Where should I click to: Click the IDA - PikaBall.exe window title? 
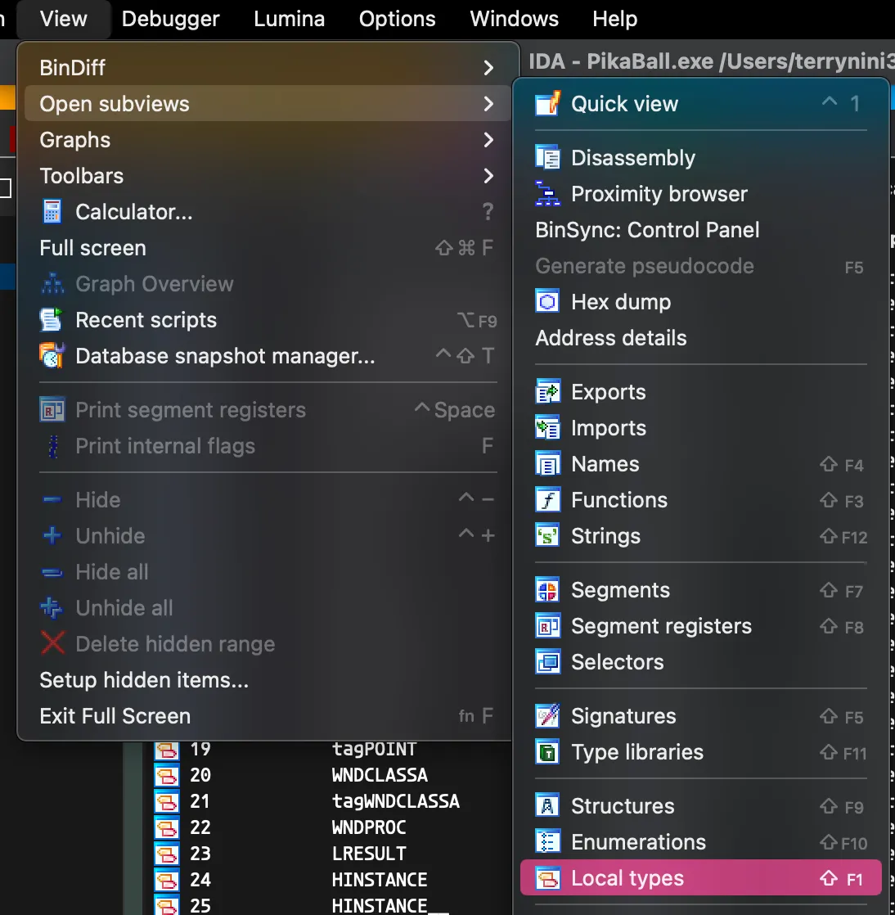tap(711, 61)
